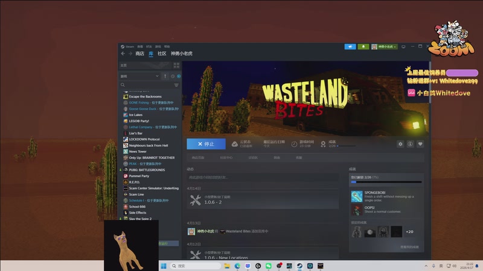Open the 库 library tab

(151, 54)
